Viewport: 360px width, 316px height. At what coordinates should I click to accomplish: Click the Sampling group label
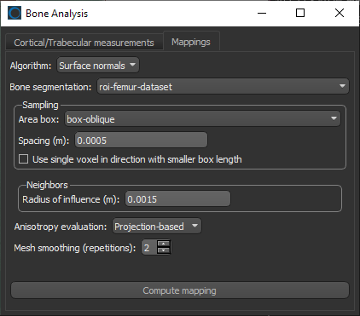(40, 105)
